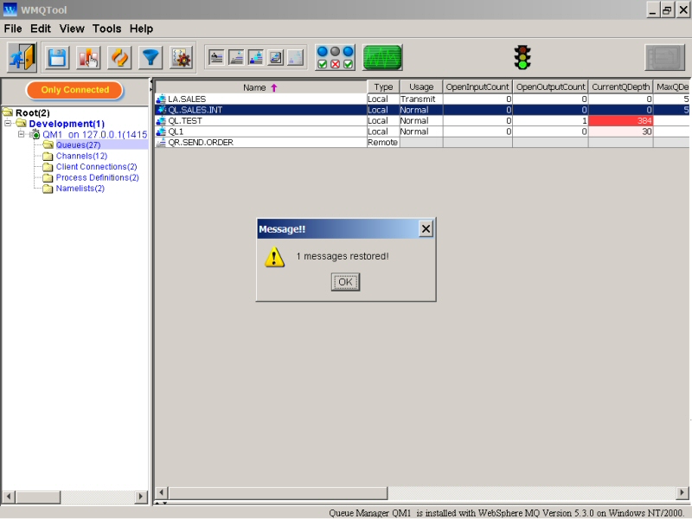Click the LA.SALES row queue icon
The height and width of the screenshot is (519, 692).
click(161, 99)
